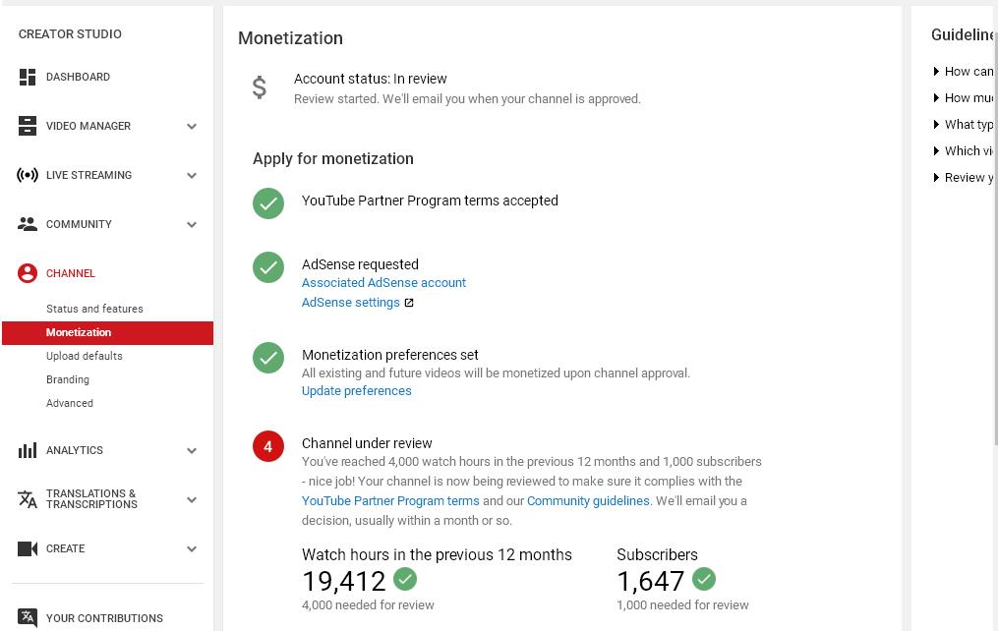Open the Community guidelines link

pyautogui.click(x=588, y=500)
